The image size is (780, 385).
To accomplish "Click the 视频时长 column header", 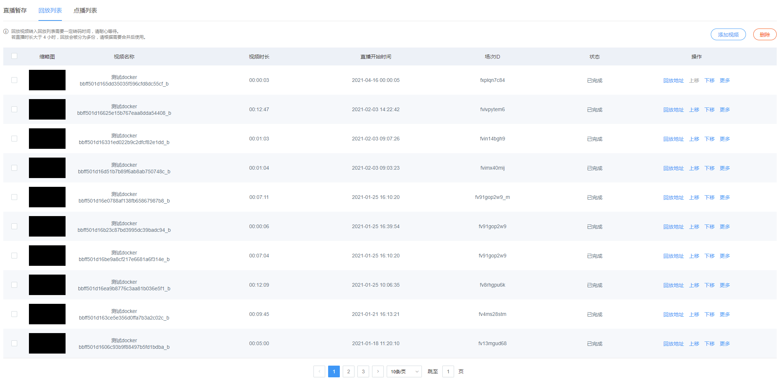I will tap(259, 57).
